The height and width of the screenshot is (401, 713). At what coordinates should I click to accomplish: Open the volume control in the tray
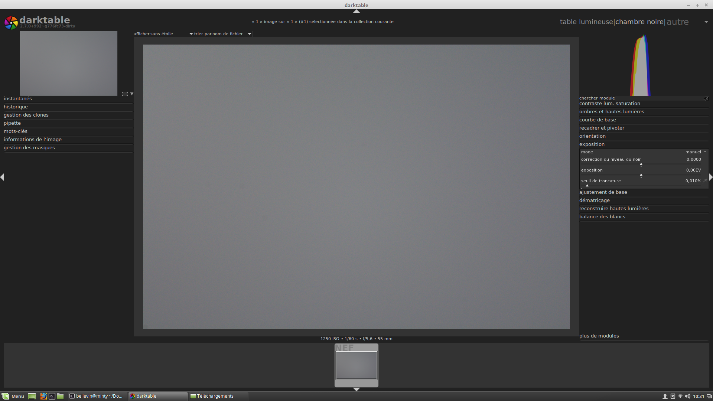click(x=688, y=396)
